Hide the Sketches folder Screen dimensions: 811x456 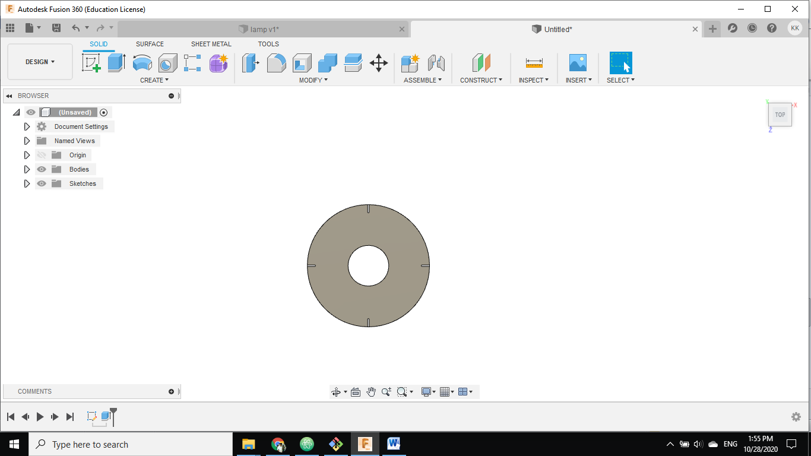click(x=42, y=183)
